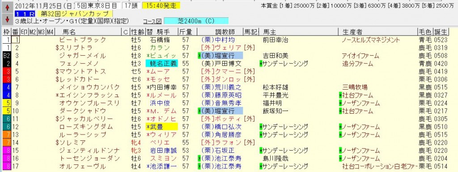Click the down arrow race navigation button
Image resolution: width=458 pixels, height=172 pixels.
tap(7, 20)
